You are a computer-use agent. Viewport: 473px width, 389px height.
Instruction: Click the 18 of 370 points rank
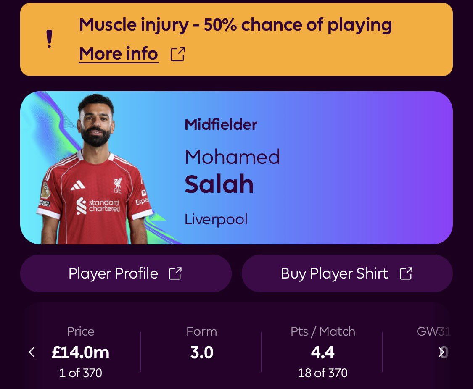[322, 373]
